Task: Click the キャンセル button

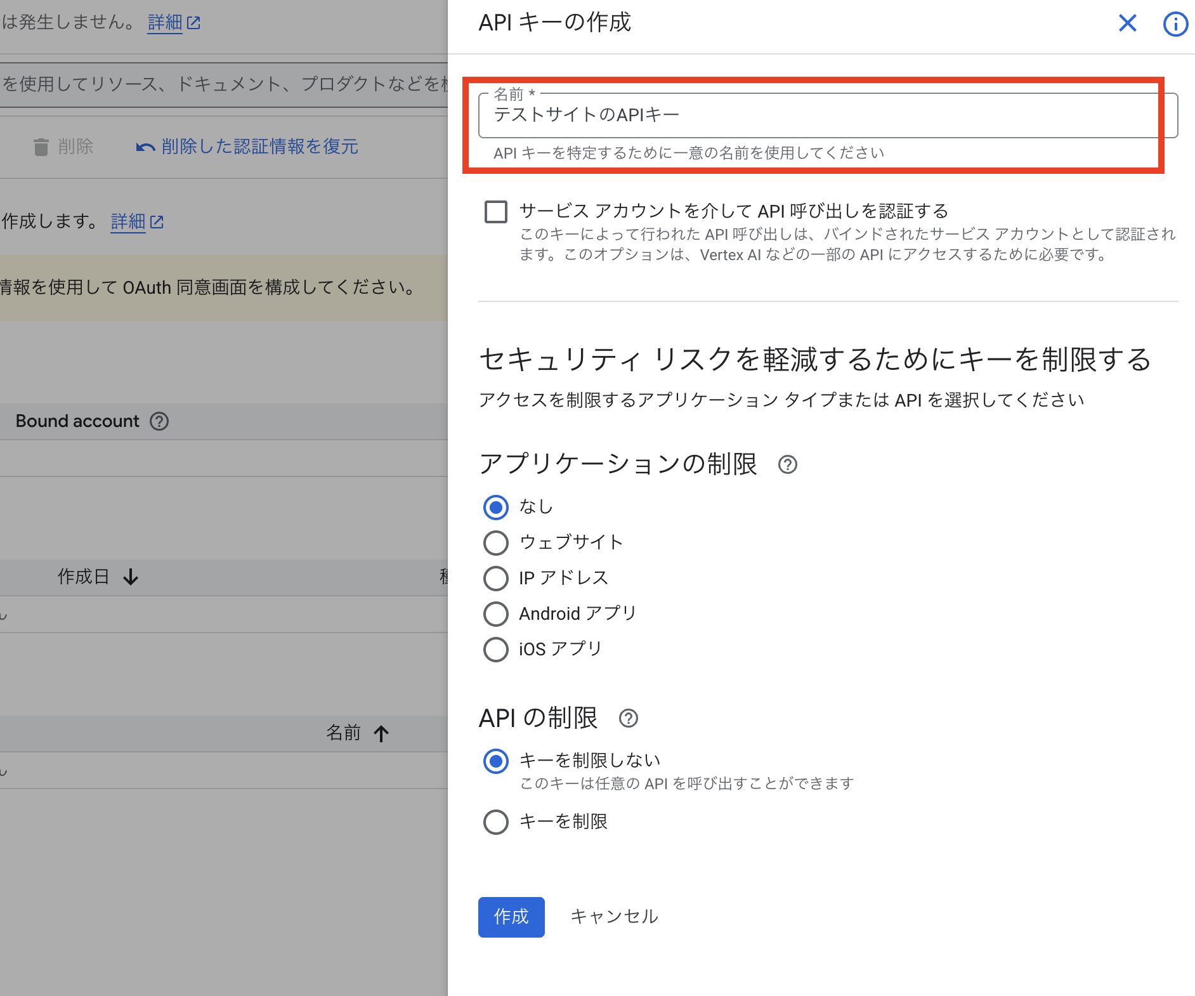Action: click(614, 917)
